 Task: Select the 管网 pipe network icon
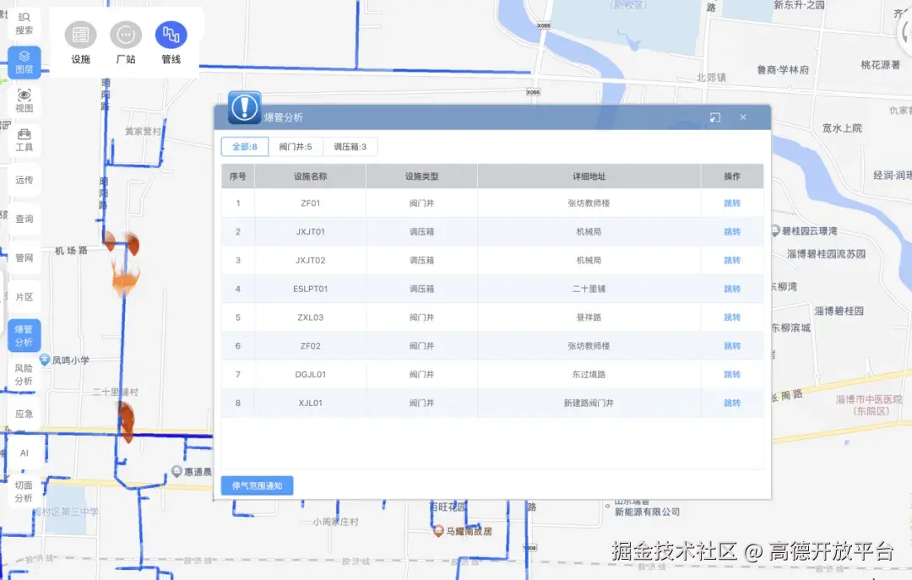24,257
